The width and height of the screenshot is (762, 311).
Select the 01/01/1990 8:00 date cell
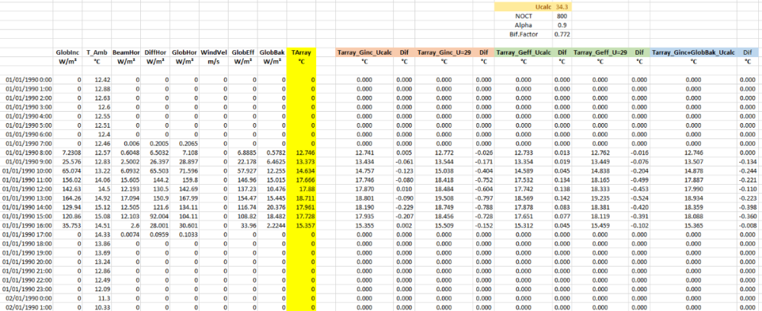coord(30,152)
